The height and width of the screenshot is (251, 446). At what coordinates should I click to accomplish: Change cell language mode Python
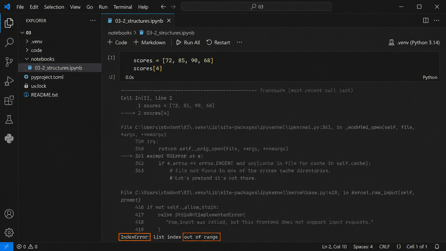click(430, 77)
